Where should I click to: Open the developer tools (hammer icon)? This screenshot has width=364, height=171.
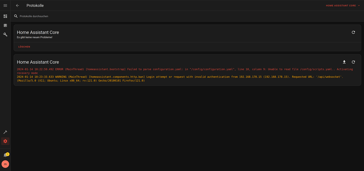coord(5,132)
